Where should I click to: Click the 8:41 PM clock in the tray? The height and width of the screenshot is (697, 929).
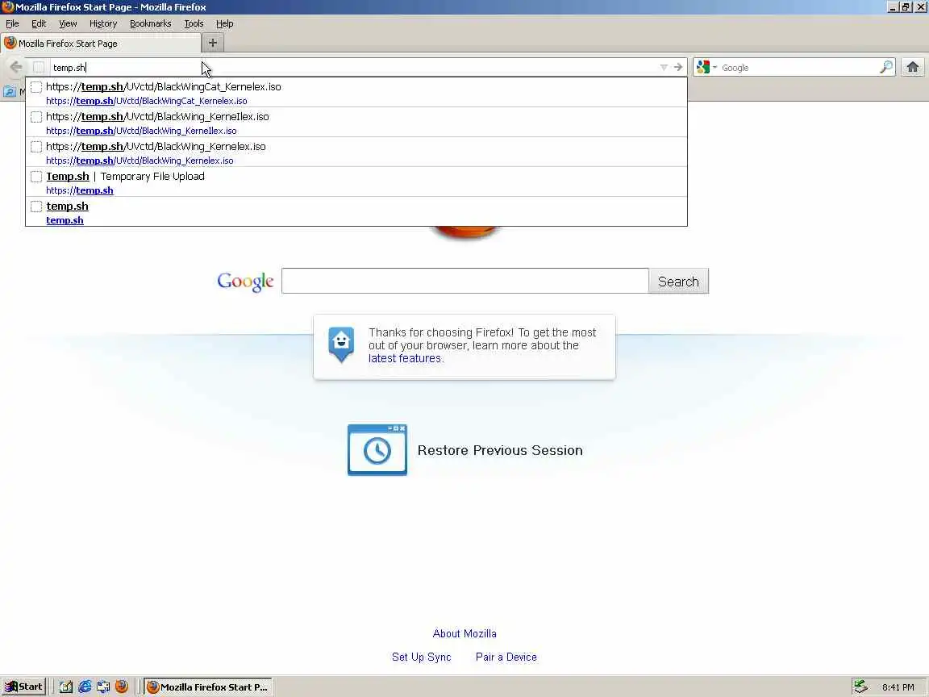point(898,687)
